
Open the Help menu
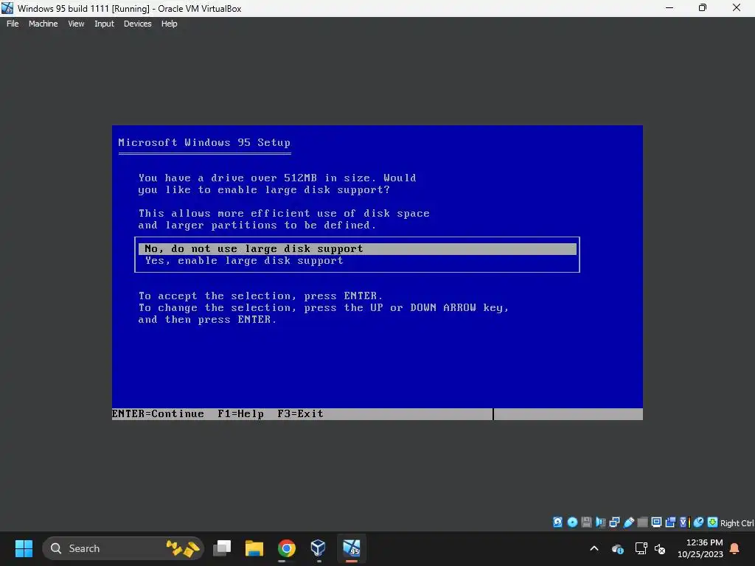click(x=169, y=24)
